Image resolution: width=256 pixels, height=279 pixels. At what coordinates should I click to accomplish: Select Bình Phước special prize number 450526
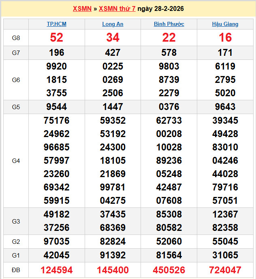coord(169,270)
